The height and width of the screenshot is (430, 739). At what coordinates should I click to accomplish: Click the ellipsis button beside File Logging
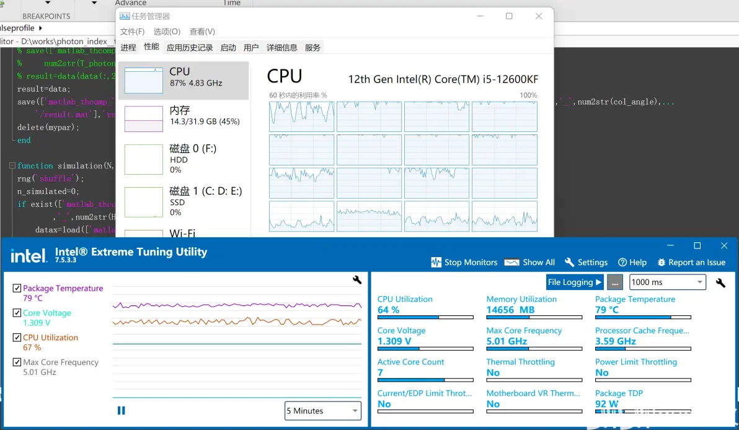point(614,282)
